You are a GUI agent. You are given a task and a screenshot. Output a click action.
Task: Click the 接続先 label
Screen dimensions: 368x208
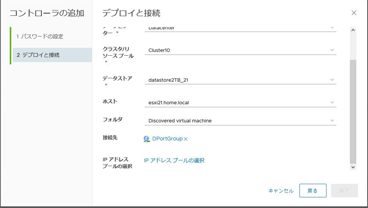[x=110, y=137]
